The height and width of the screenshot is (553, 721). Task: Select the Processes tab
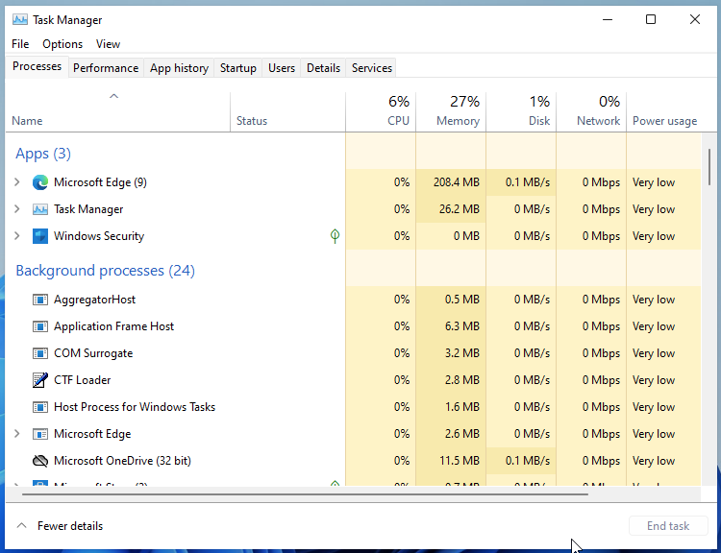(x=37, y=66)
